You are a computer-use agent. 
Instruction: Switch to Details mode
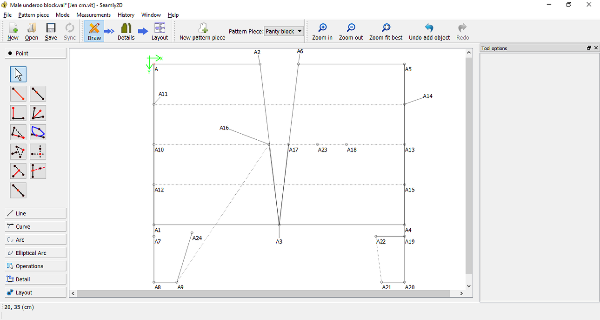pos(126,31)
